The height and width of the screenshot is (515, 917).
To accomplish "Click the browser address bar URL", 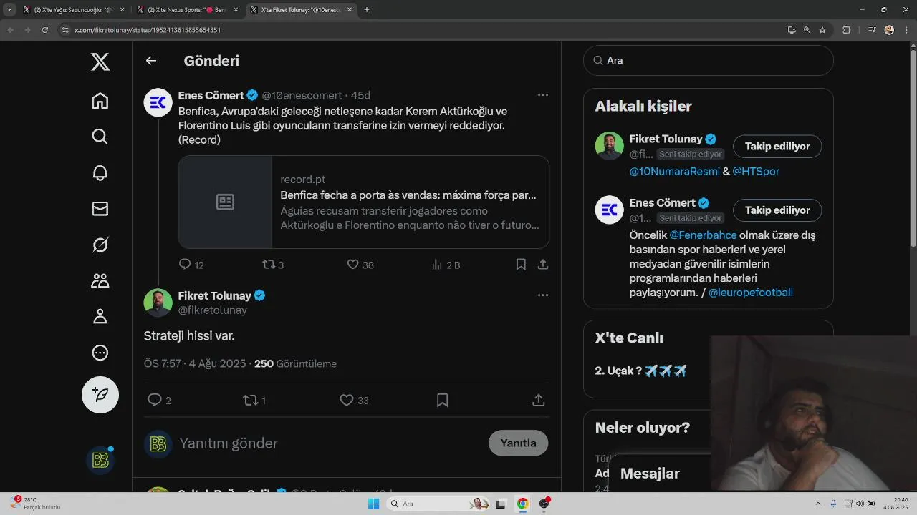I will coord(148,30).
